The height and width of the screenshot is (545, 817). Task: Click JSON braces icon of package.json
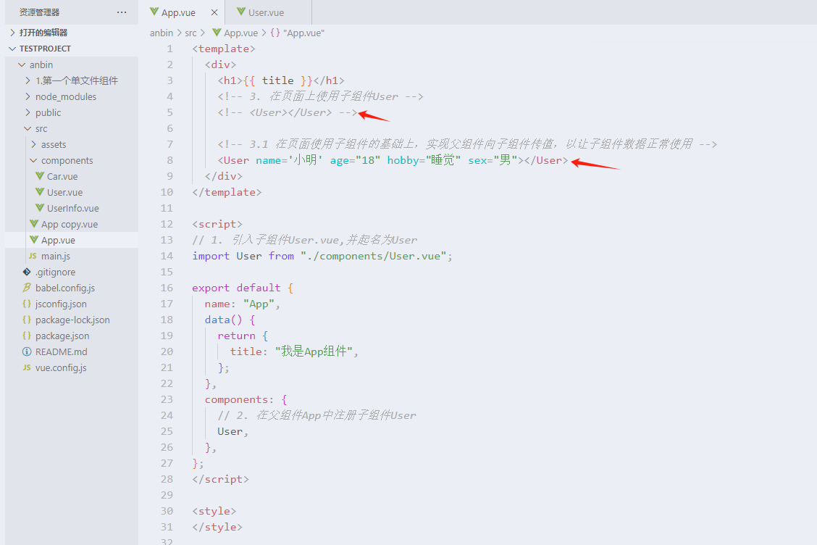(27, 336)
